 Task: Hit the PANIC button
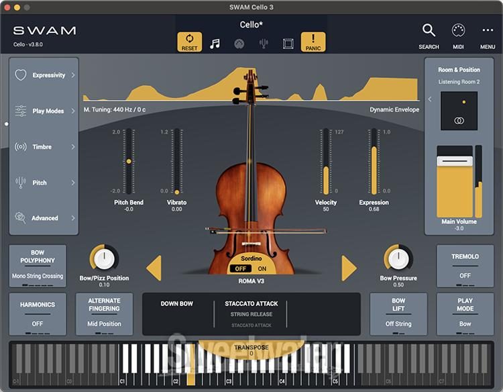pos(313,42)
